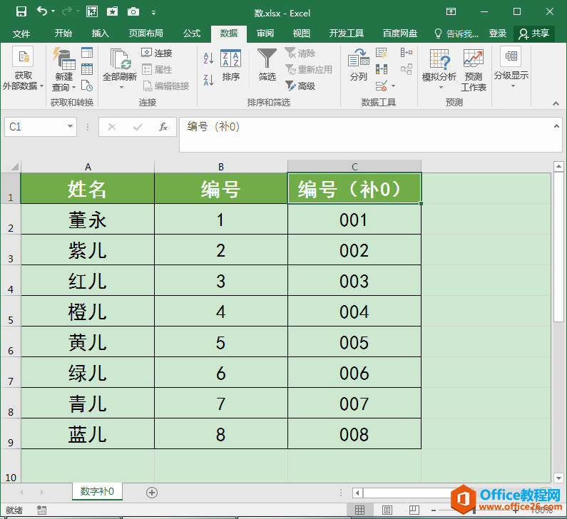This screenshot has height=519, width=567.
Task: Expand the Name Box dropdown arrow
Action: click(x=70, y=126)
